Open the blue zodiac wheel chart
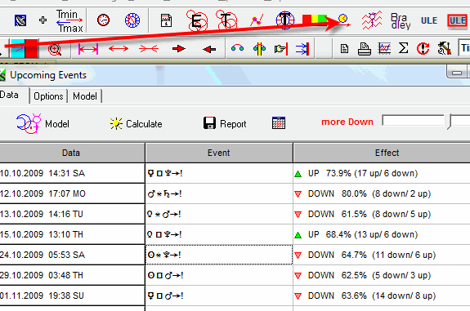Viewport: 470px width, 311px height. click(x=132, y=20)
